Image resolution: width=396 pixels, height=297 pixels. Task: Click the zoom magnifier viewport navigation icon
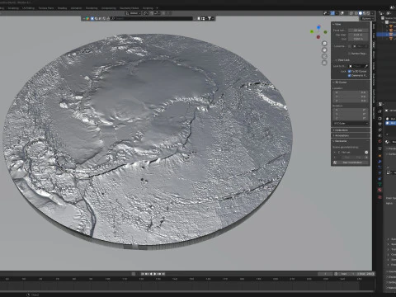point(324,43)
